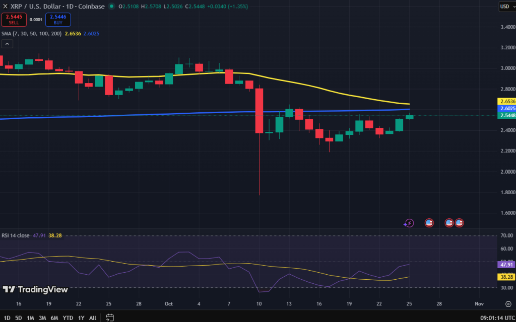Screen dimensions: 516x322
Task: Open the go-to-date calendar icon
Action: (x=109, y=318)
